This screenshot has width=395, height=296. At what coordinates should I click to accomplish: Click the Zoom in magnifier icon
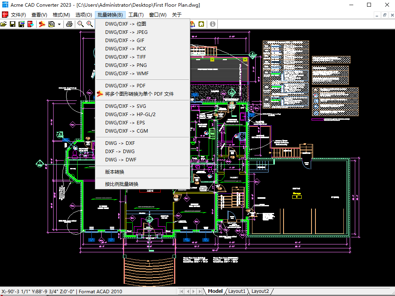(x=90, y=24)
